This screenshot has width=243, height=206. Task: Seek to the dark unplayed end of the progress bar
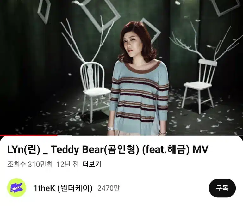157,135
